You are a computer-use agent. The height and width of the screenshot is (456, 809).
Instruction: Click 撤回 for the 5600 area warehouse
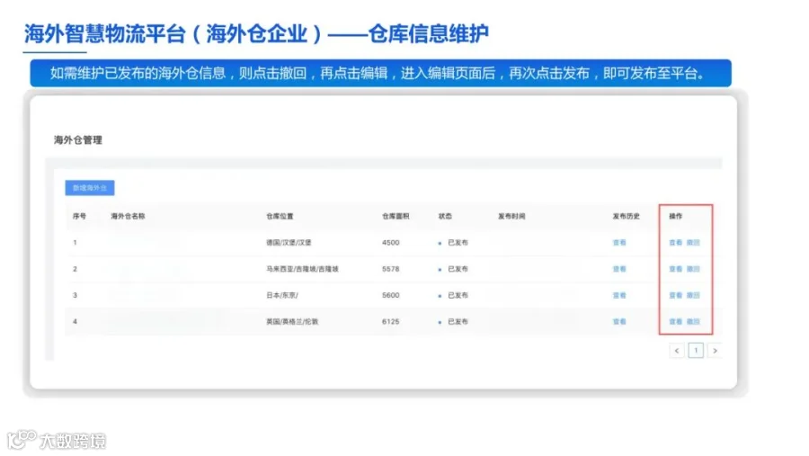pos(693,295)
